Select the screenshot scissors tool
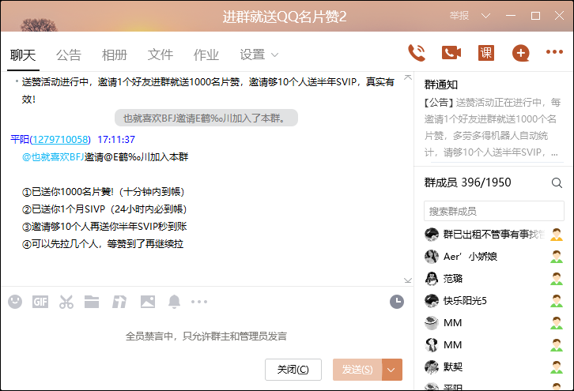The width and height of the screenshot is (574, 391). [66, 302]
